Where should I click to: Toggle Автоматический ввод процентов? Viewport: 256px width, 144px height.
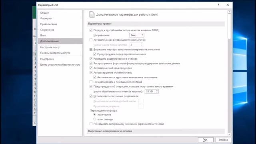(x=91, y=68)
